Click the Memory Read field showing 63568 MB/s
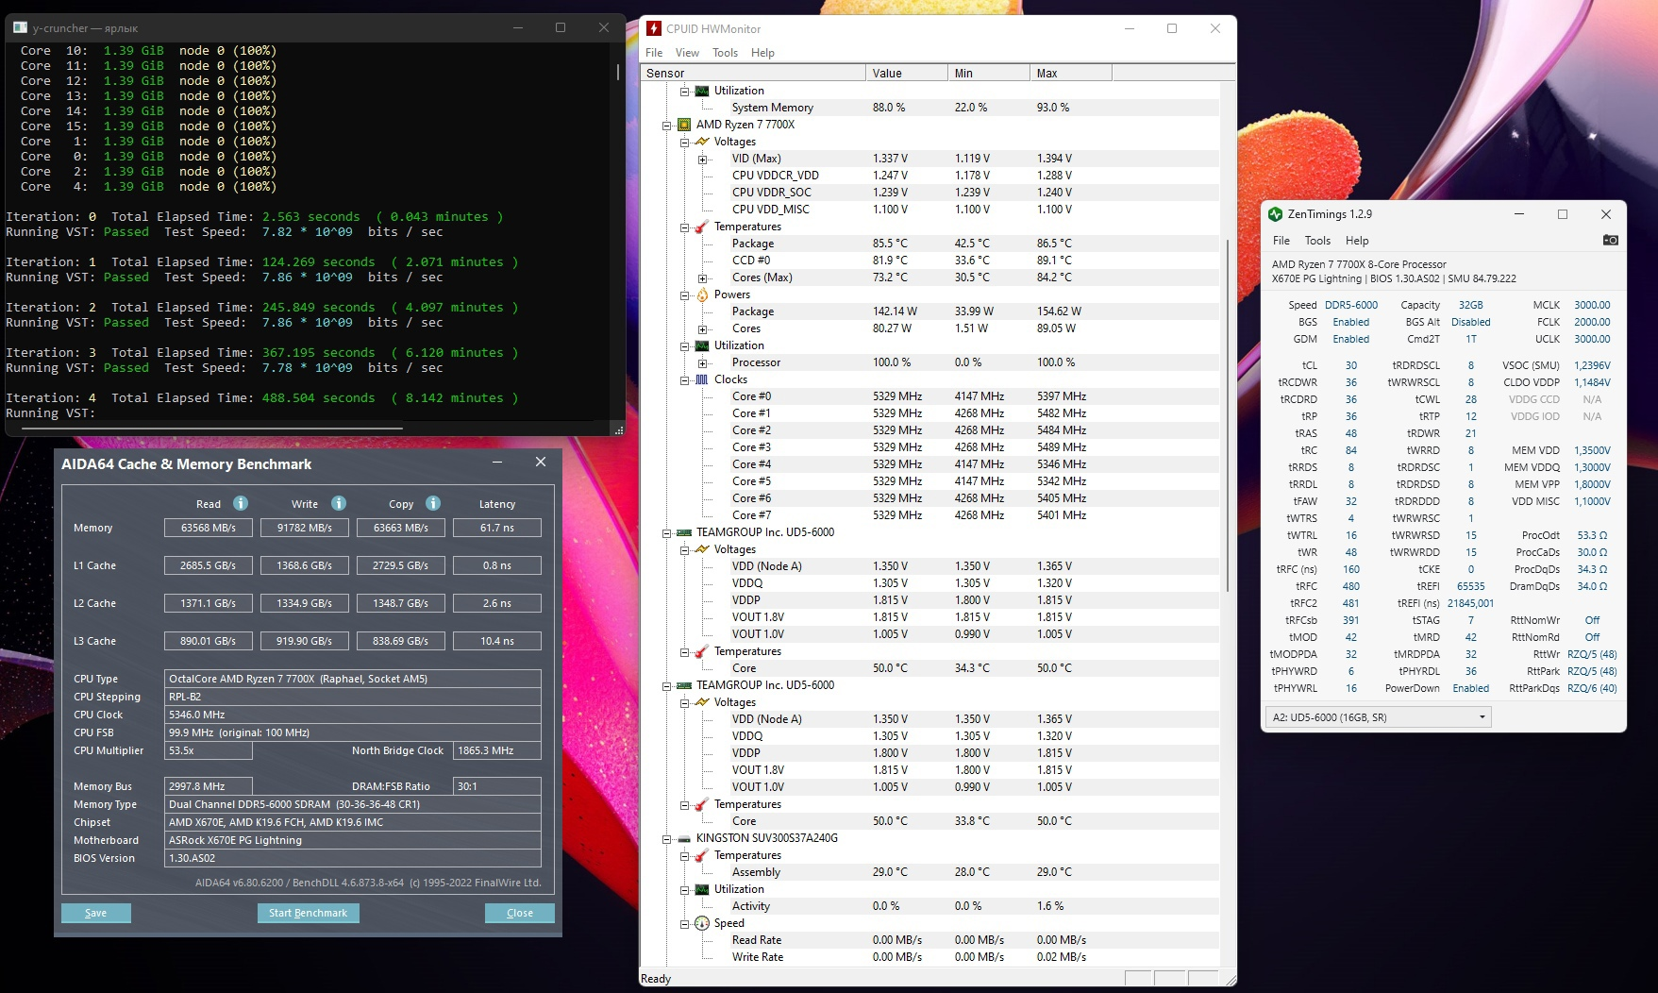1658x993 pixels. tap(209, 528)
